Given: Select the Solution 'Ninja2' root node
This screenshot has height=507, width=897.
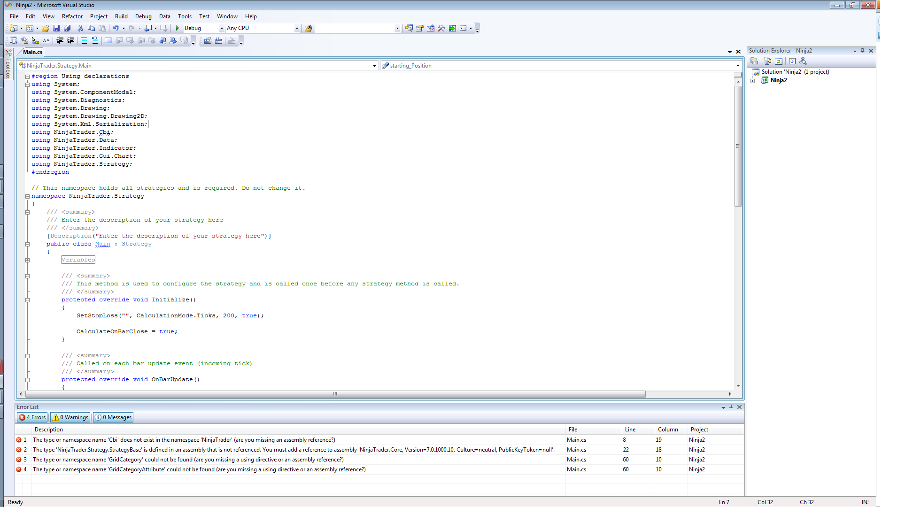Looking at the screenshot, I should (795, 72).
